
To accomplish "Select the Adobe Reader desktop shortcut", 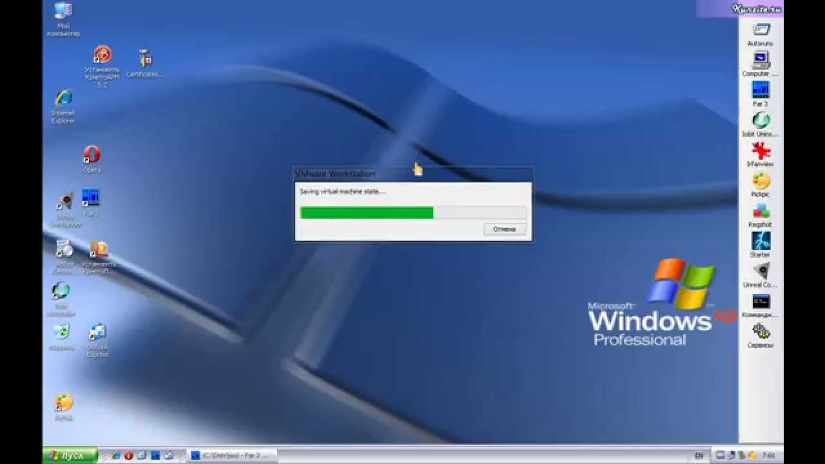I will coord(64,256).
